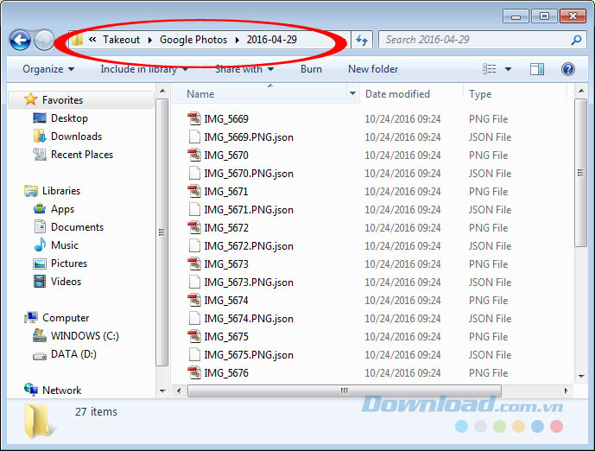Toggle the preview pane icon

[x=536, y=69]
